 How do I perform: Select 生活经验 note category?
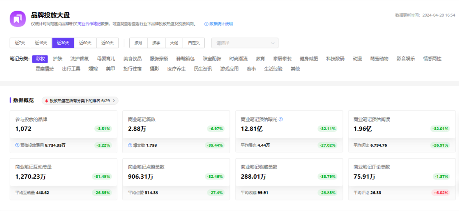click(273, 69)
